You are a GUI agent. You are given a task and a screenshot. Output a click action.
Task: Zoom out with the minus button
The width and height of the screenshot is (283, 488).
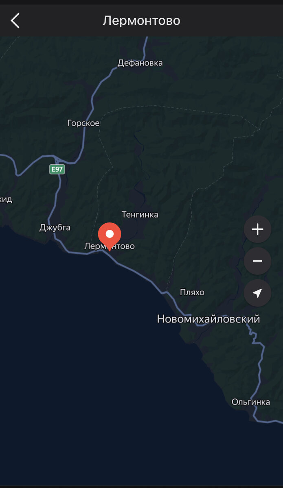pos(257,261)
